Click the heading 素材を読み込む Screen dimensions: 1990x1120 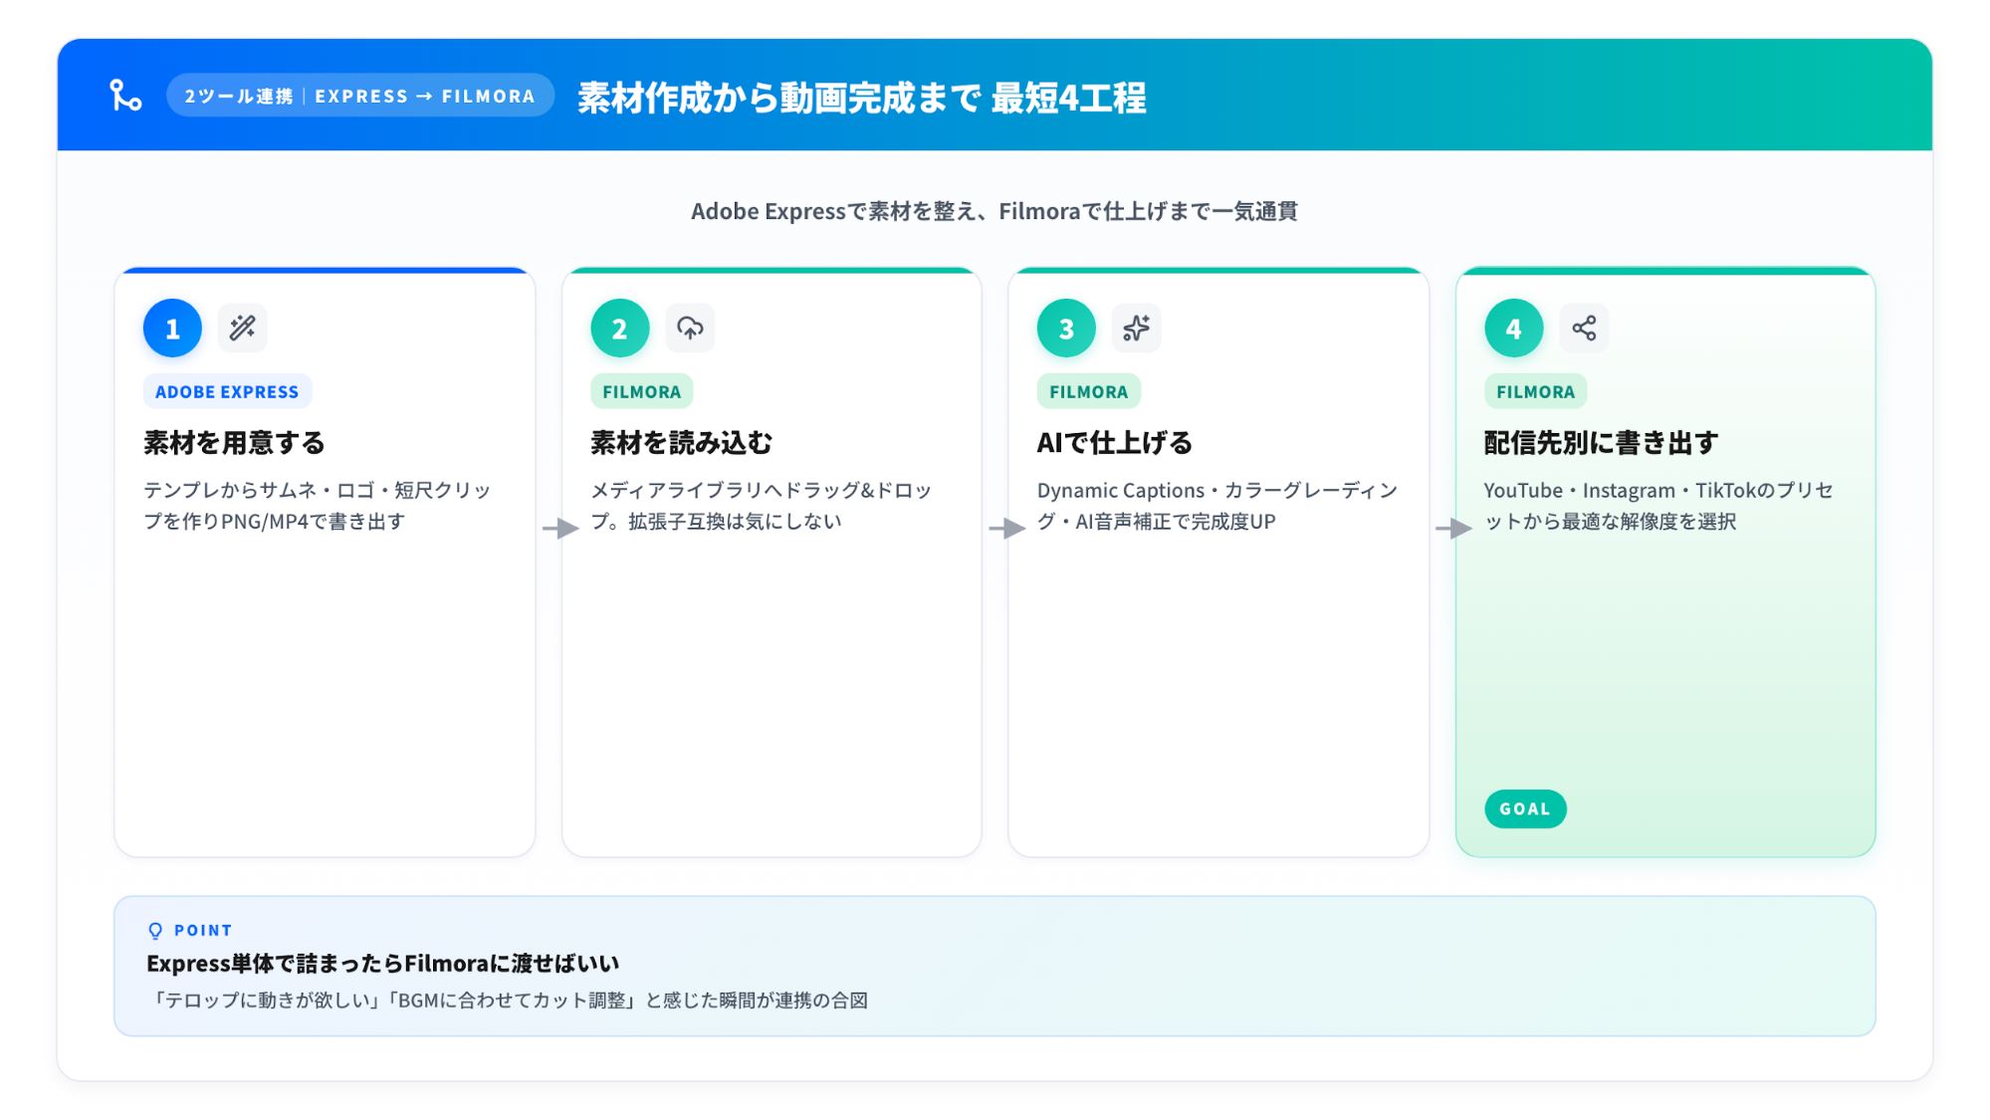(x=681, y=442)
